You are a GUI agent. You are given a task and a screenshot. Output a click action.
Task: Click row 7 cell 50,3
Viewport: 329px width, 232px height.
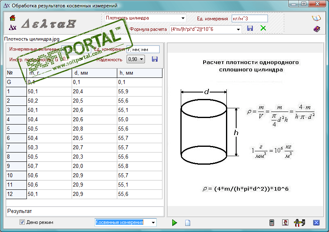pyautogui.click(x=49, y=148)
